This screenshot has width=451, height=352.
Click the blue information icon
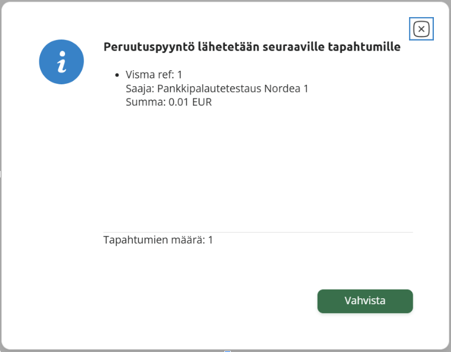coord(61,62)
